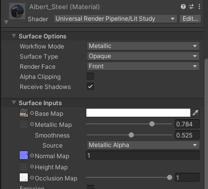This screenshot has height=189, width=208.
Task: Collapse the Surface Inputs section
Action: point(14,103)
